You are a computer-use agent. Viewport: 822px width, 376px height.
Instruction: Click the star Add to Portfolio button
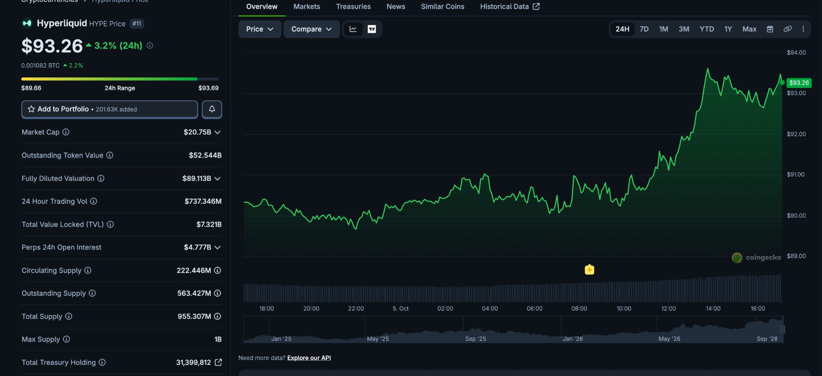tap(109, 109)
